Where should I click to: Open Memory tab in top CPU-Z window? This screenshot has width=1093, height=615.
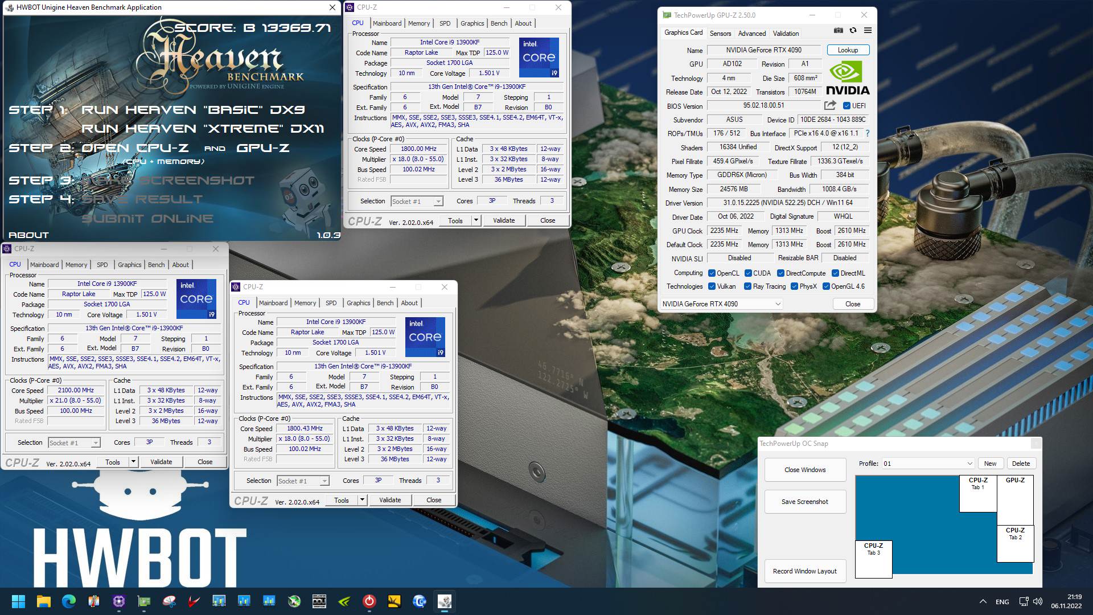point(419,23)
